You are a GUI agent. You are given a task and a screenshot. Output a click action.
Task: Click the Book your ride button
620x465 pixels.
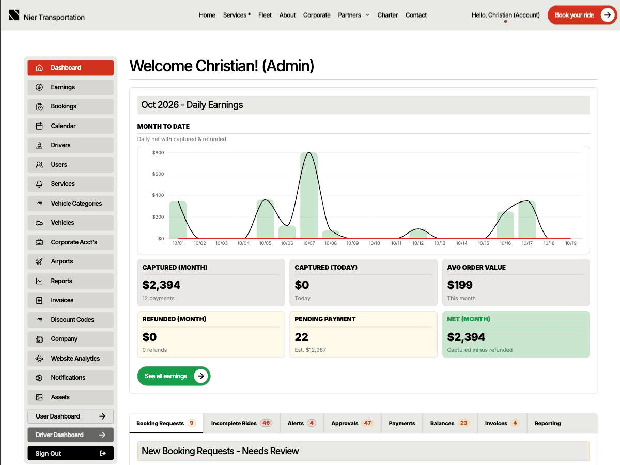point(582,15)
